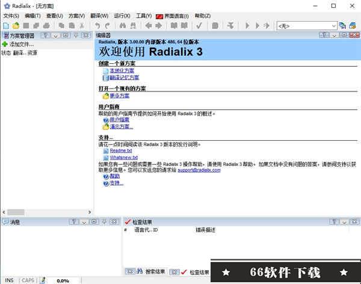Click the checkmark validate toolbar icon
Image resolution: width=361 pixels, height=284 pixels.
pos(199,25)
